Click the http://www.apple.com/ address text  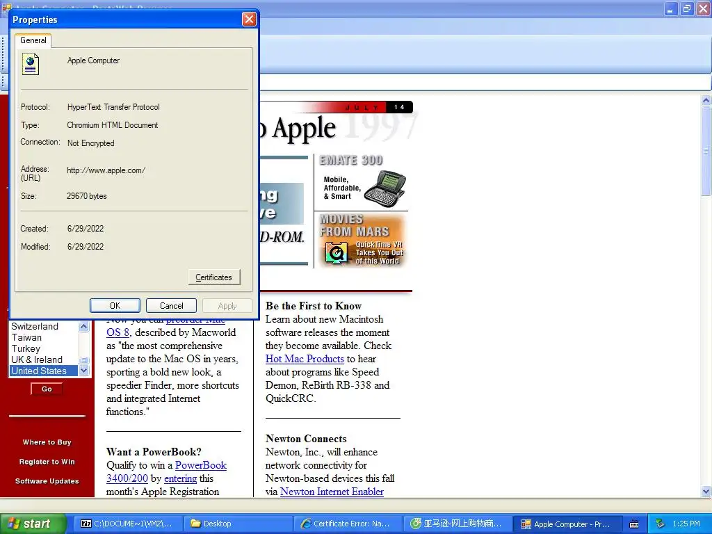pos(106,170)
